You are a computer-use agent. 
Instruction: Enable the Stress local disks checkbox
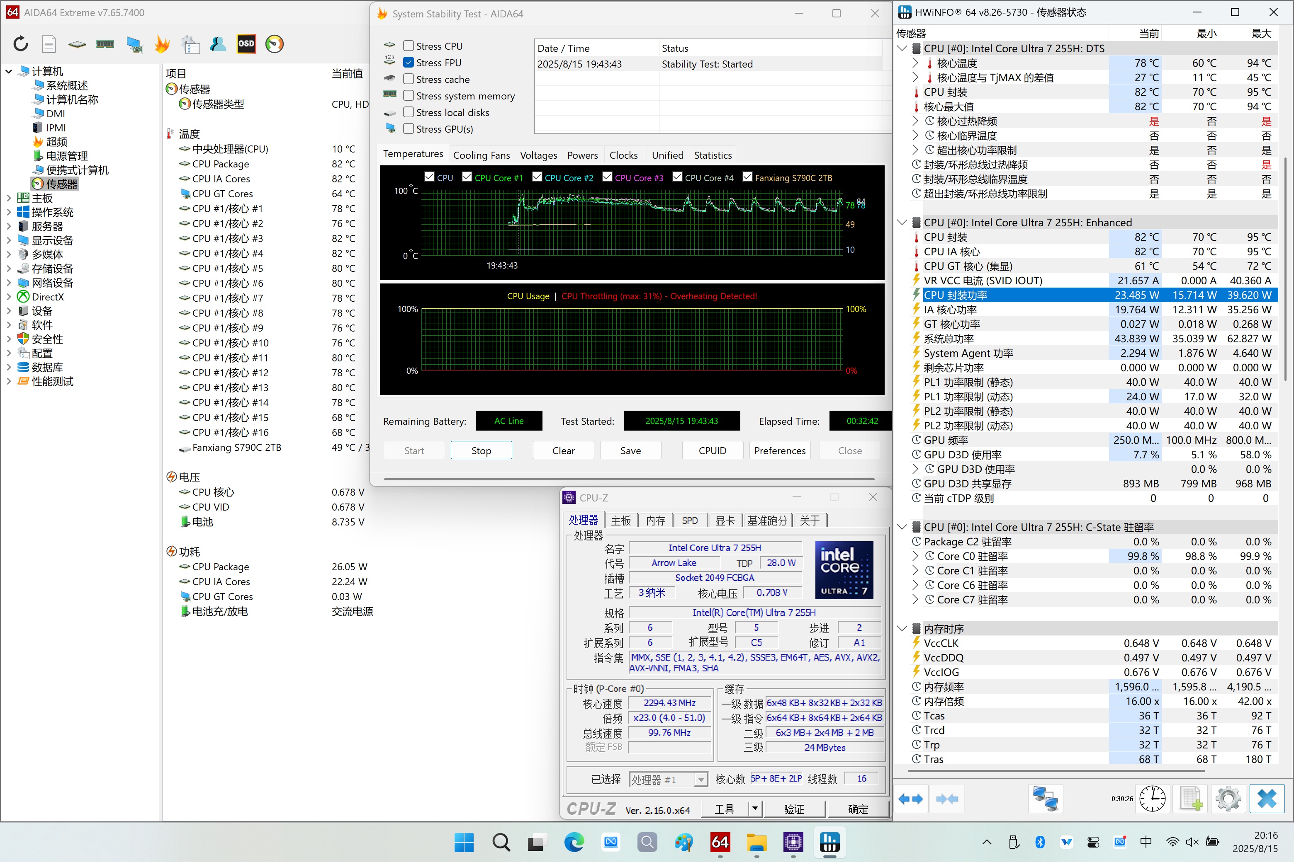(408, 111)
